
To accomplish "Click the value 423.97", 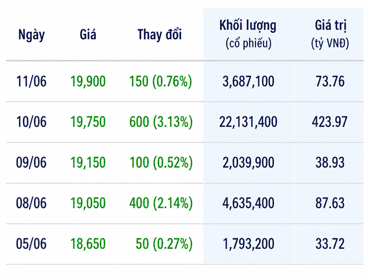I will pos(330,122).
